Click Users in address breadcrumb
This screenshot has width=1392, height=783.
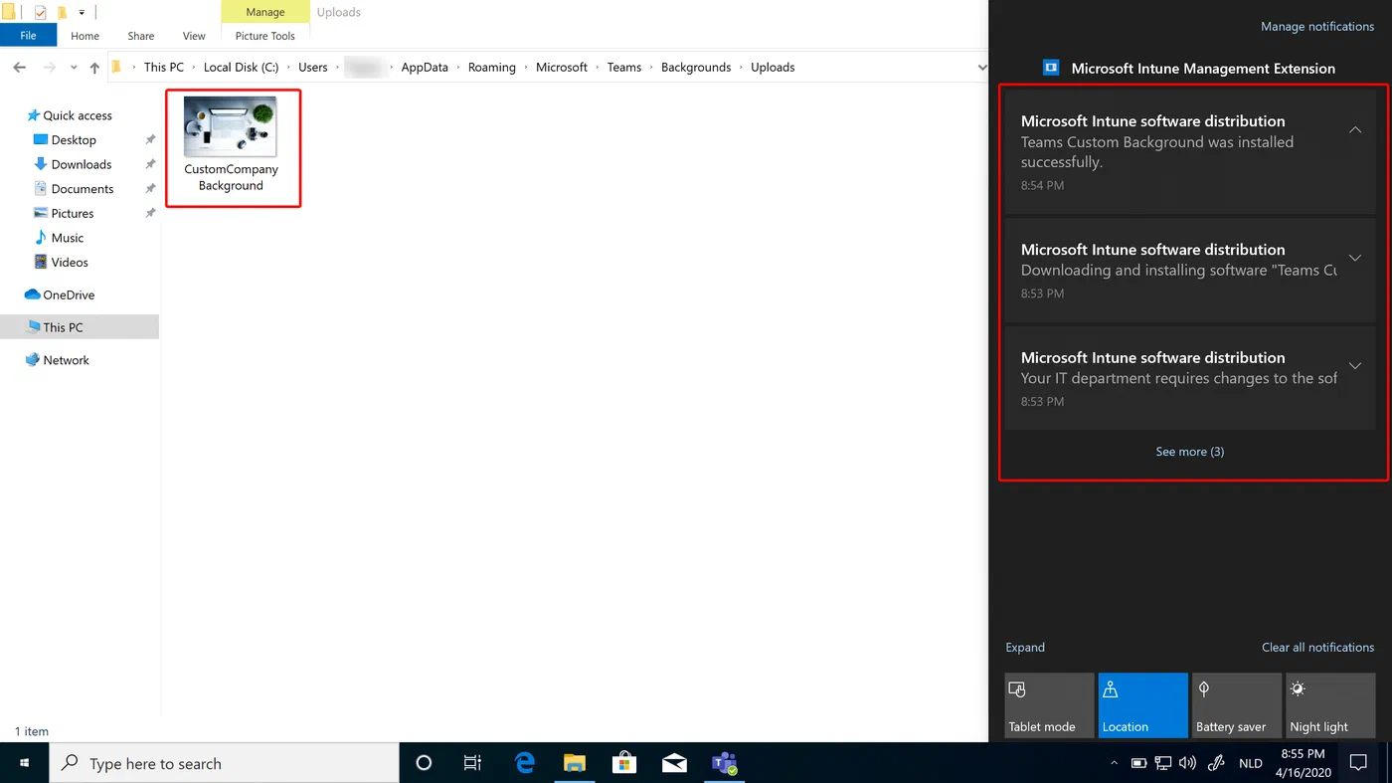pyautogui.click(x=313, y=68)
